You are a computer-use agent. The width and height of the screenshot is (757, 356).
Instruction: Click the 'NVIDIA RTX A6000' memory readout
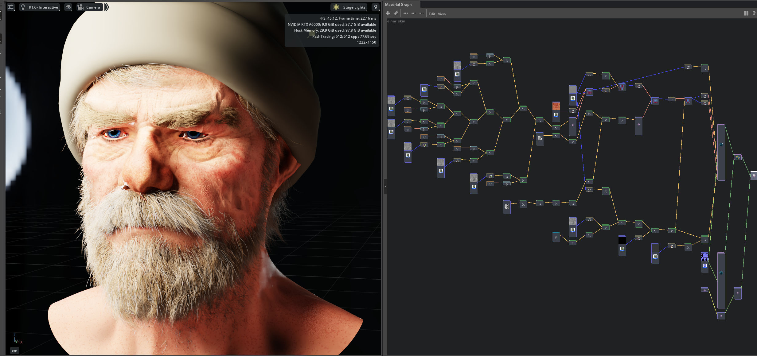332,25
